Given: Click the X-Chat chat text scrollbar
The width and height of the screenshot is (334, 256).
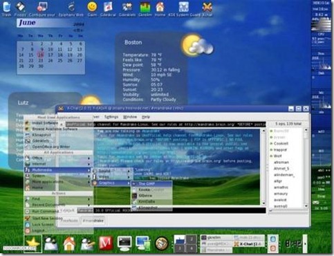Looking at the screenshot, I should click(x=264, y=167).
